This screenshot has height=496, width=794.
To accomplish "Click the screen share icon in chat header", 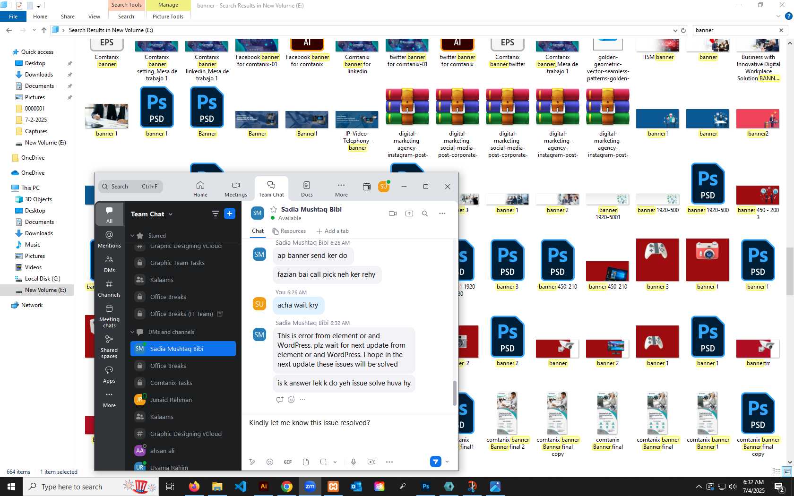I will (x=409, y=214).
